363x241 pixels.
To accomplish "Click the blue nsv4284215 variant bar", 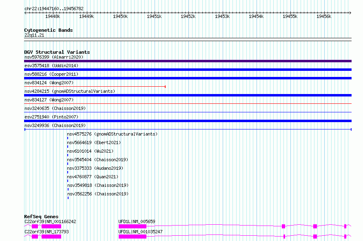I will click(188, 95).
